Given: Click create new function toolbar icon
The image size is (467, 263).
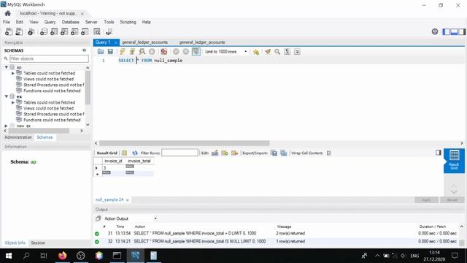Looking at the screenshot, I should coord(85,31).
